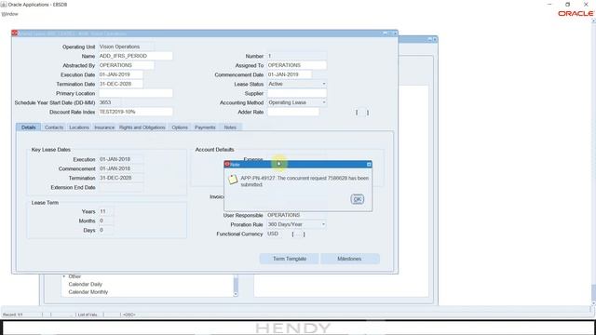Click the Milestones button
This screenshot has width=596, height=335.
pos(350,259)
